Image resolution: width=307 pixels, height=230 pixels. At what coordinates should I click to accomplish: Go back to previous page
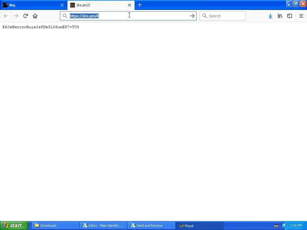click(6, 16)
